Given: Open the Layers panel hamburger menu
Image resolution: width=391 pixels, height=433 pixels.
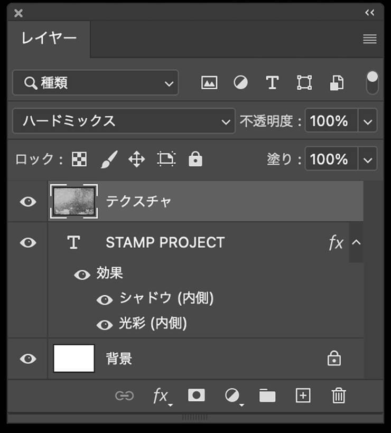Looking at the screenshot, I should pyautogui.click(x=370, y=39).
